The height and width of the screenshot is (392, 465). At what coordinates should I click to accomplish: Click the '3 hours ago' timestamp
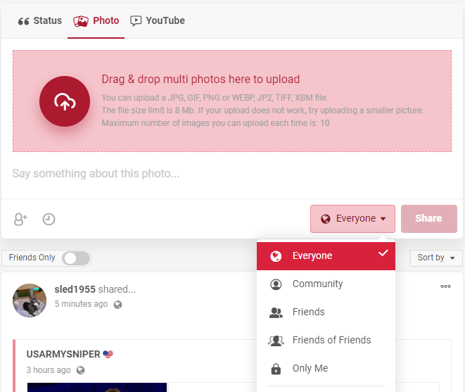click(x=49, y=370)
